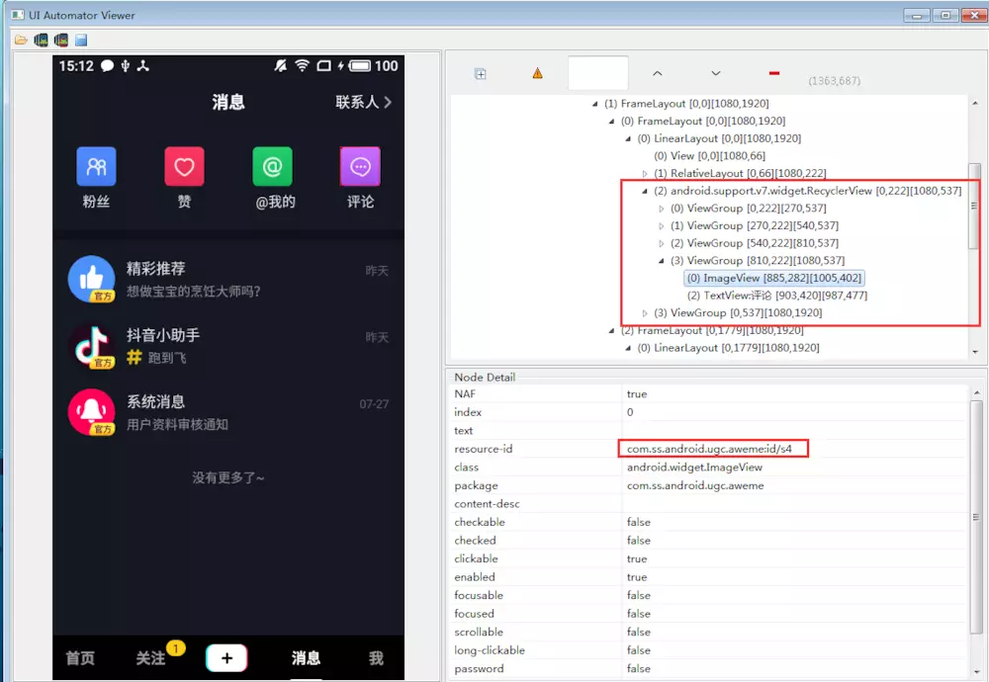This screenshot has width=989, height=682.
Task: Click the compressed hierarchy screenshot toolbar icon
Action: 61,41
